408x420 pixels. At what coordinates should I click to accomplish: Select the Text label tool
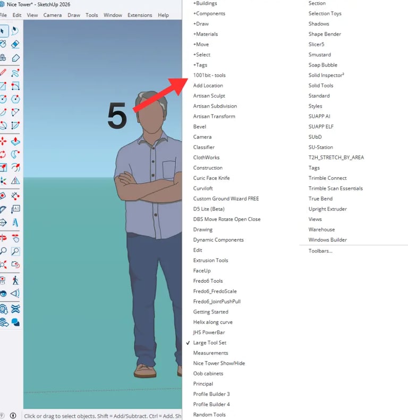coord(15,209)
